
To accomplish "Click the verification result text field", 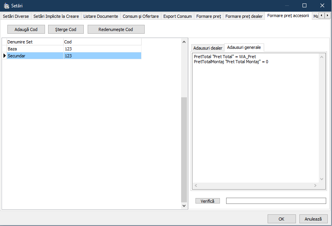I will point(276,201).
